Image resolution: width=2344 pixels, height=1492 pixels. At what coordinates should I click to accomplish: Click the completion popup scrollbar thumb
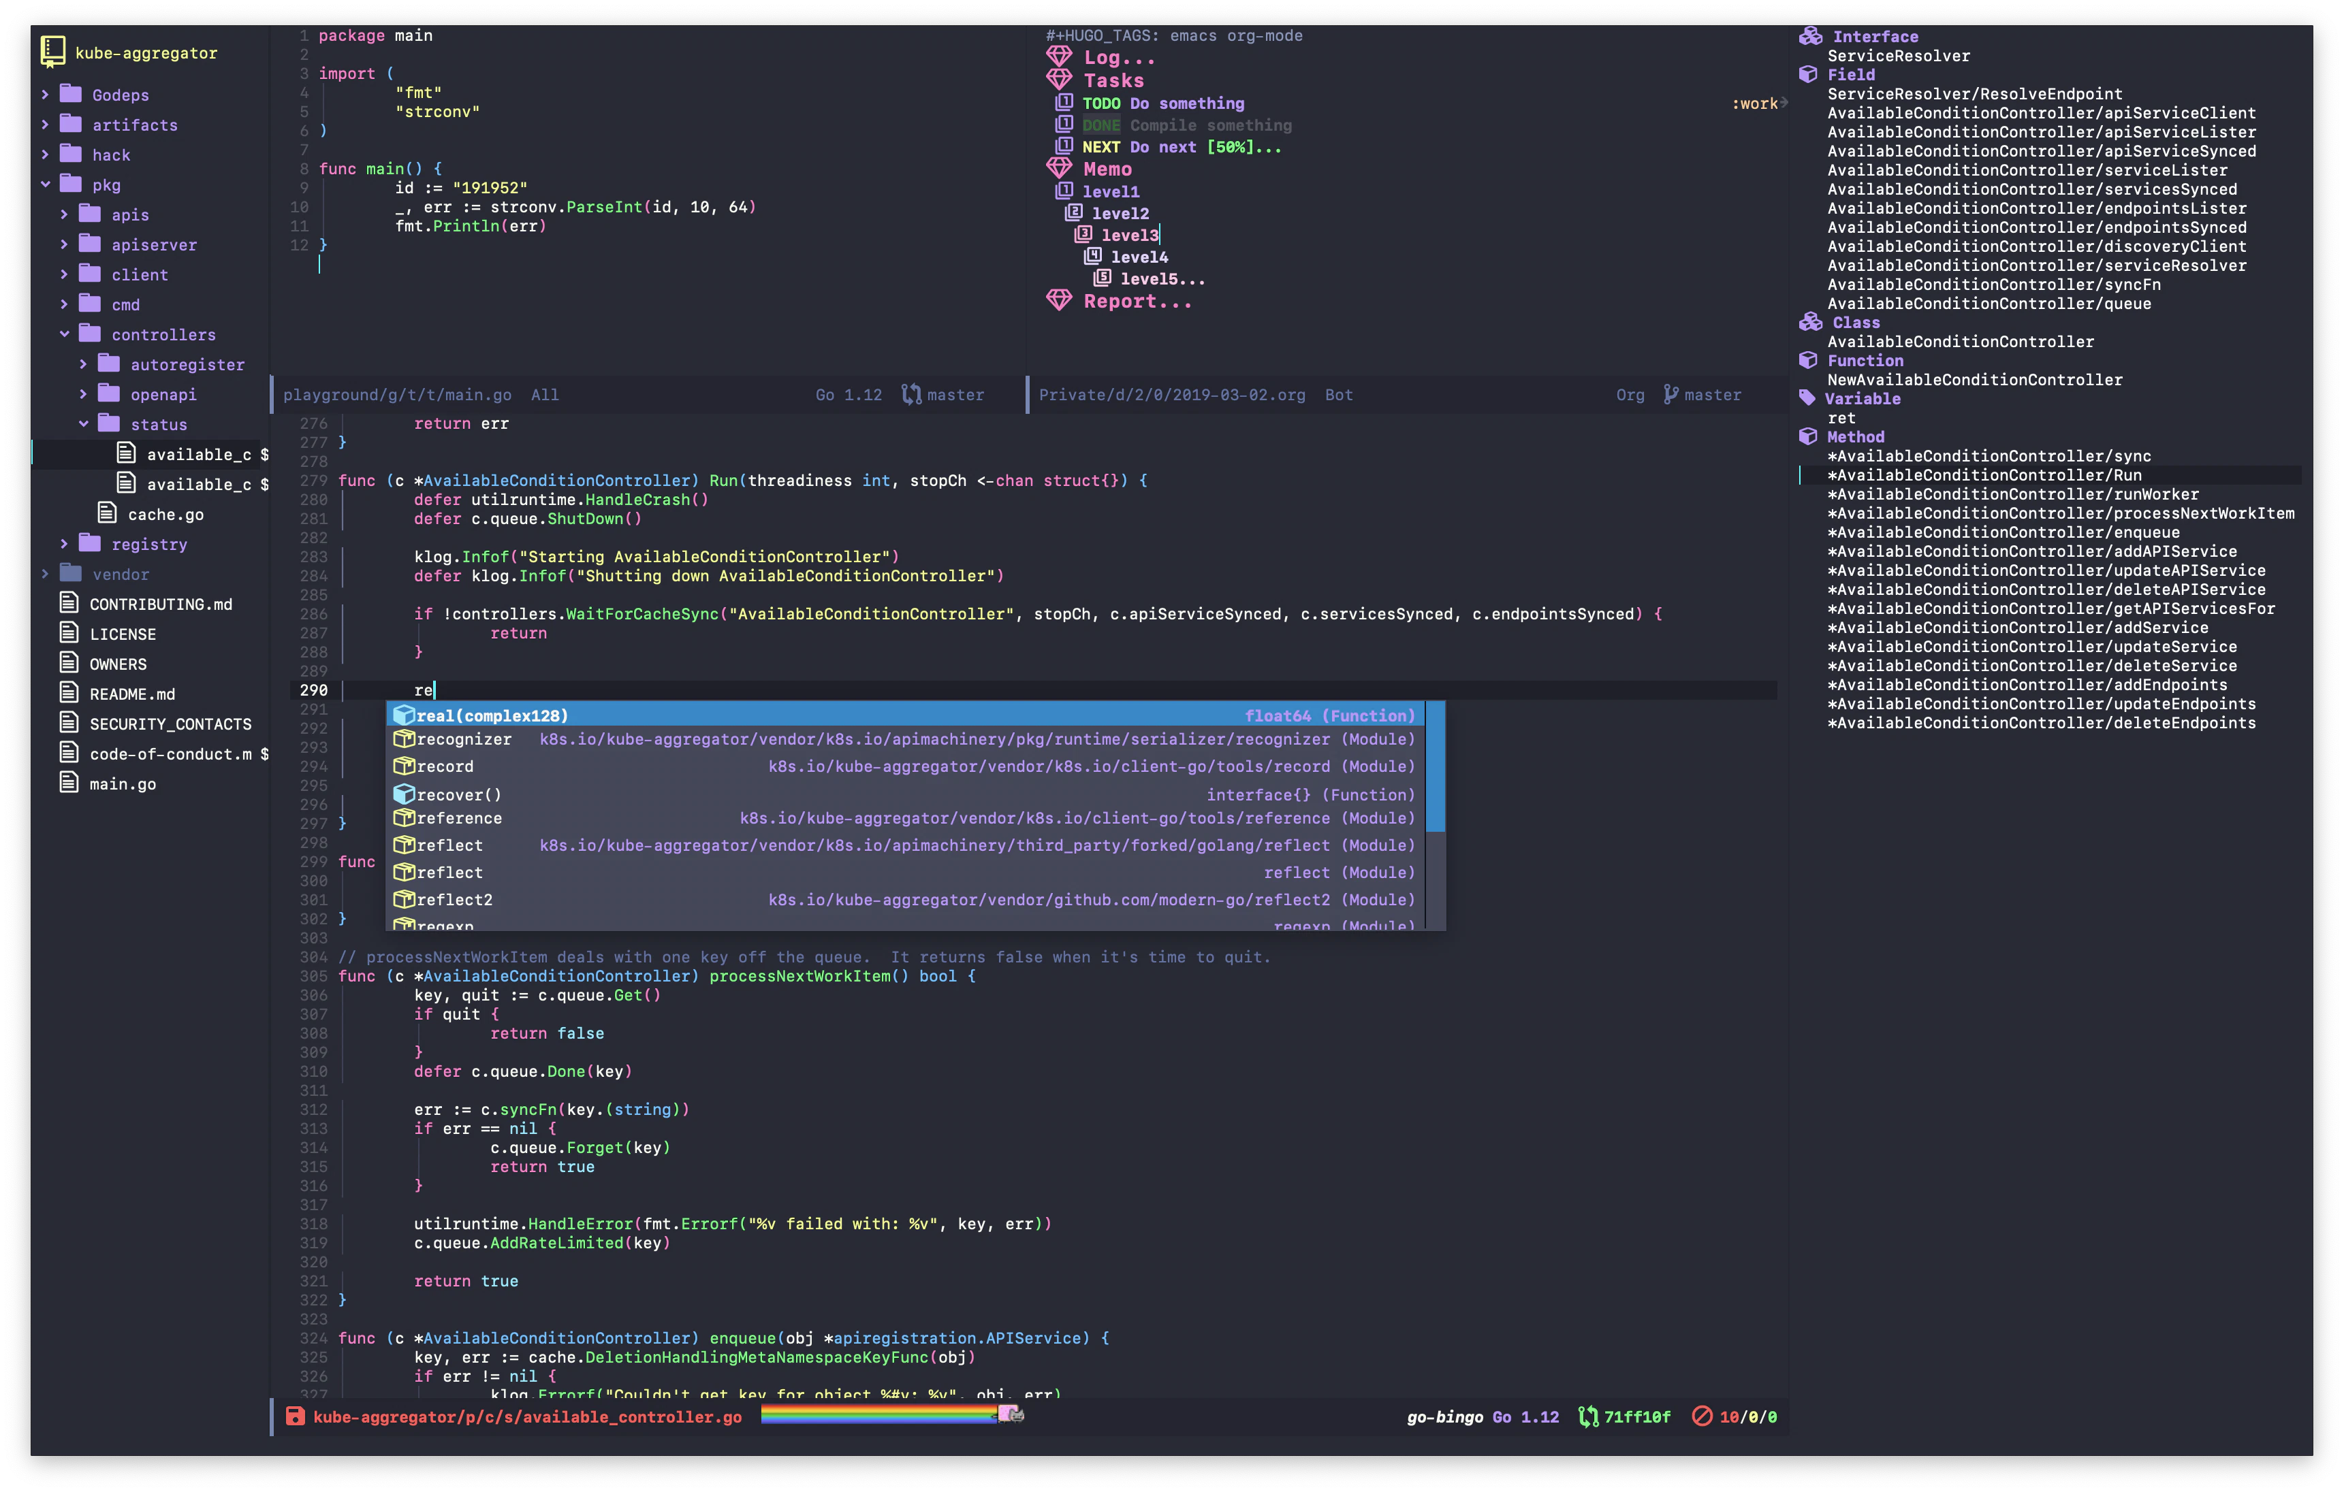[x=1435, y=766]
